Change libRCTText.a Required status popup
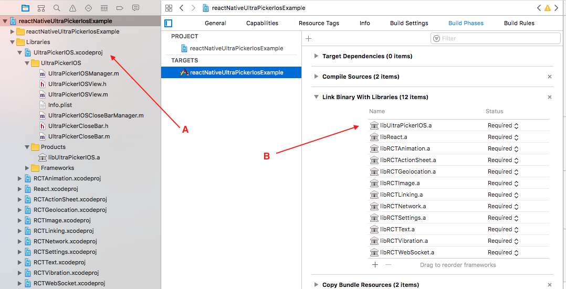The image size is (566, 289). tap(504, 229)
